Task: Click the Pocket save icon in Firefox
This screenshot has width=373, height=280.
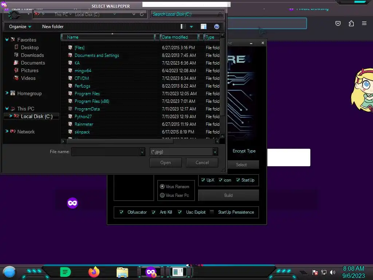Action: point(338,23)
